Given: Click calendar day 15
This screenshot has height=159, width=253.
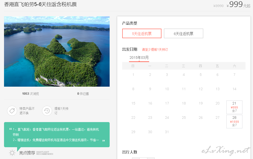Looking at the screenshot, I should click(133, 103).
